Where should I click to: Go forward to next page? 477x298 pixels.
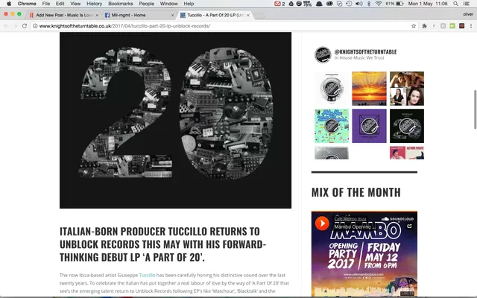click(15, 26)
